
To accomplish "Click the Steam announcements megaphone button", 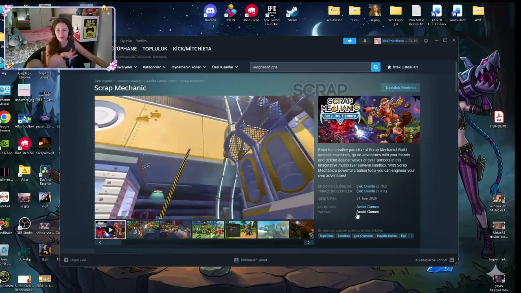I will (350, 41).
